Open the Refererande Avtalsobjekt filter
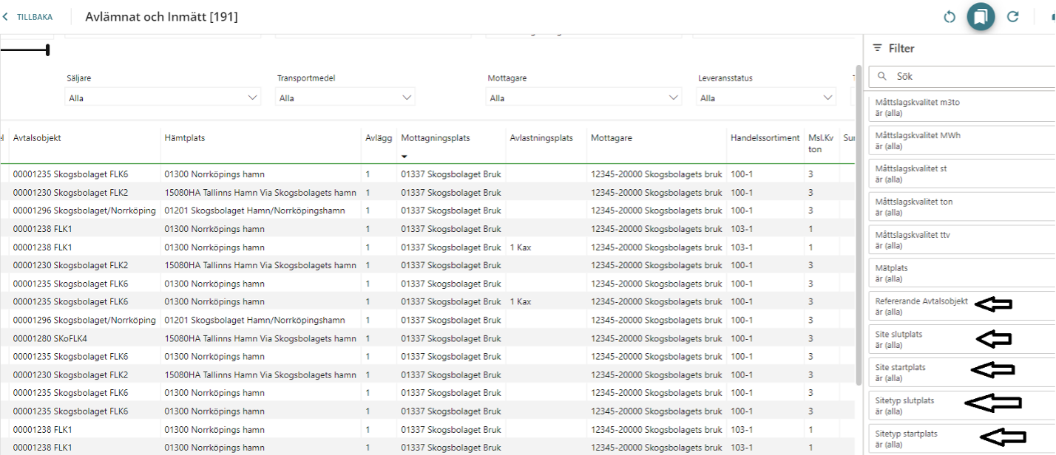1056x455 pixels. [x=962, y=307]
